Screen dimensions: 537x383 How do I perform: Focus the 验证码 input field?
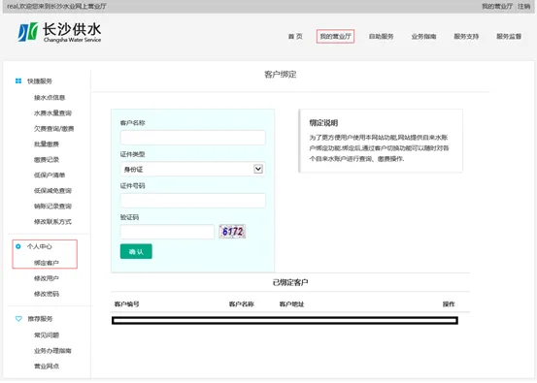tap(167, 232)
